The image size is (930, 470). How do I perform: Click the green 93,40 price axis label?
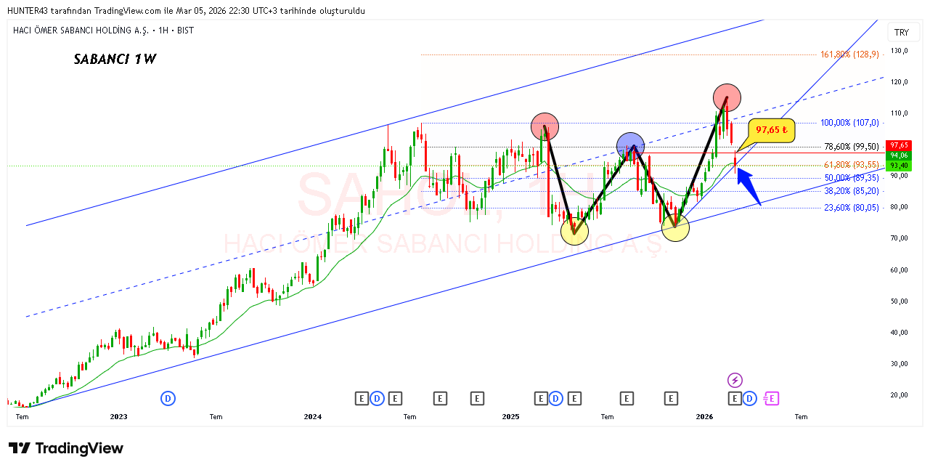tap(899, 166)
